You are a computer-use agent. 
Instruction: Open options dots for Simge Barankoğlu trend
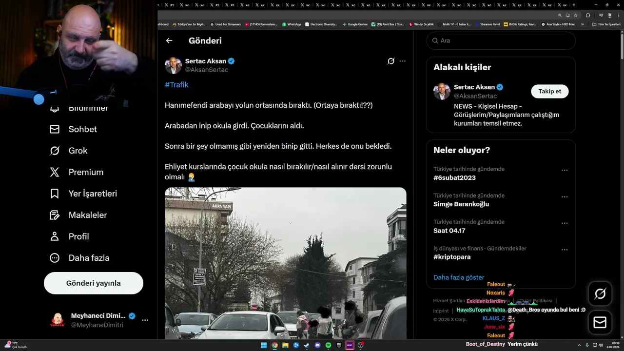tap(565, 197)
